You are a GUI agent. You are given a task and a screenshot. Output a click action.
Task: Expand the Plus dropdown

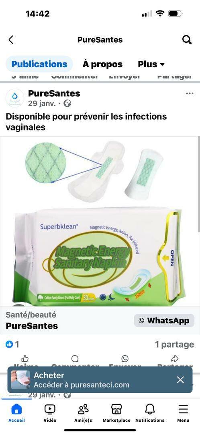151,64
